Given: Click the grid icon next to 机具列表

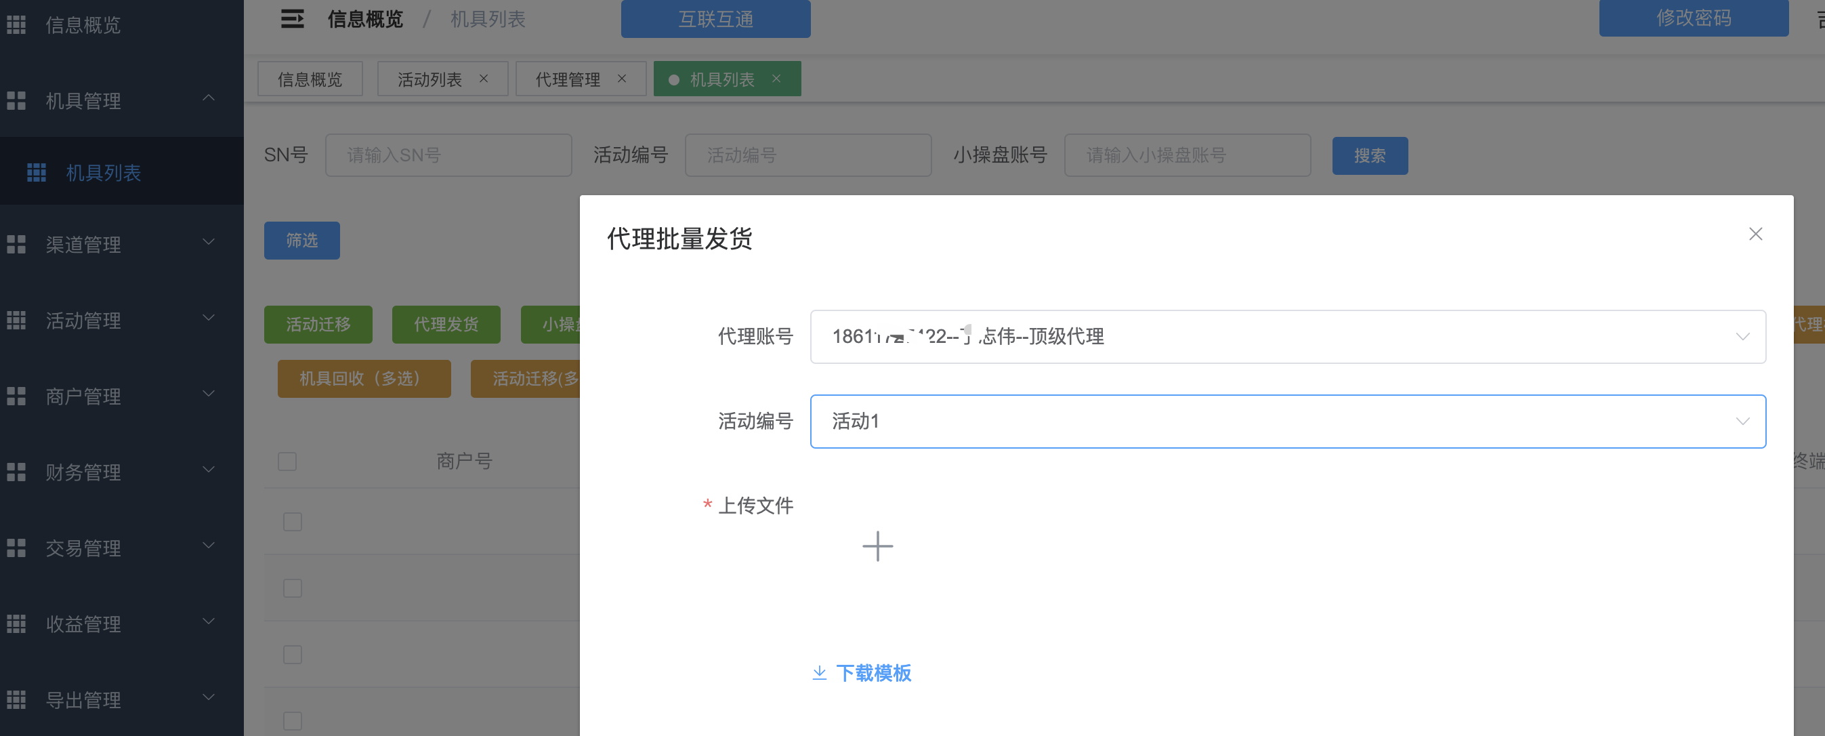Looking at the screenshot, I should click(x=36, y=172).
